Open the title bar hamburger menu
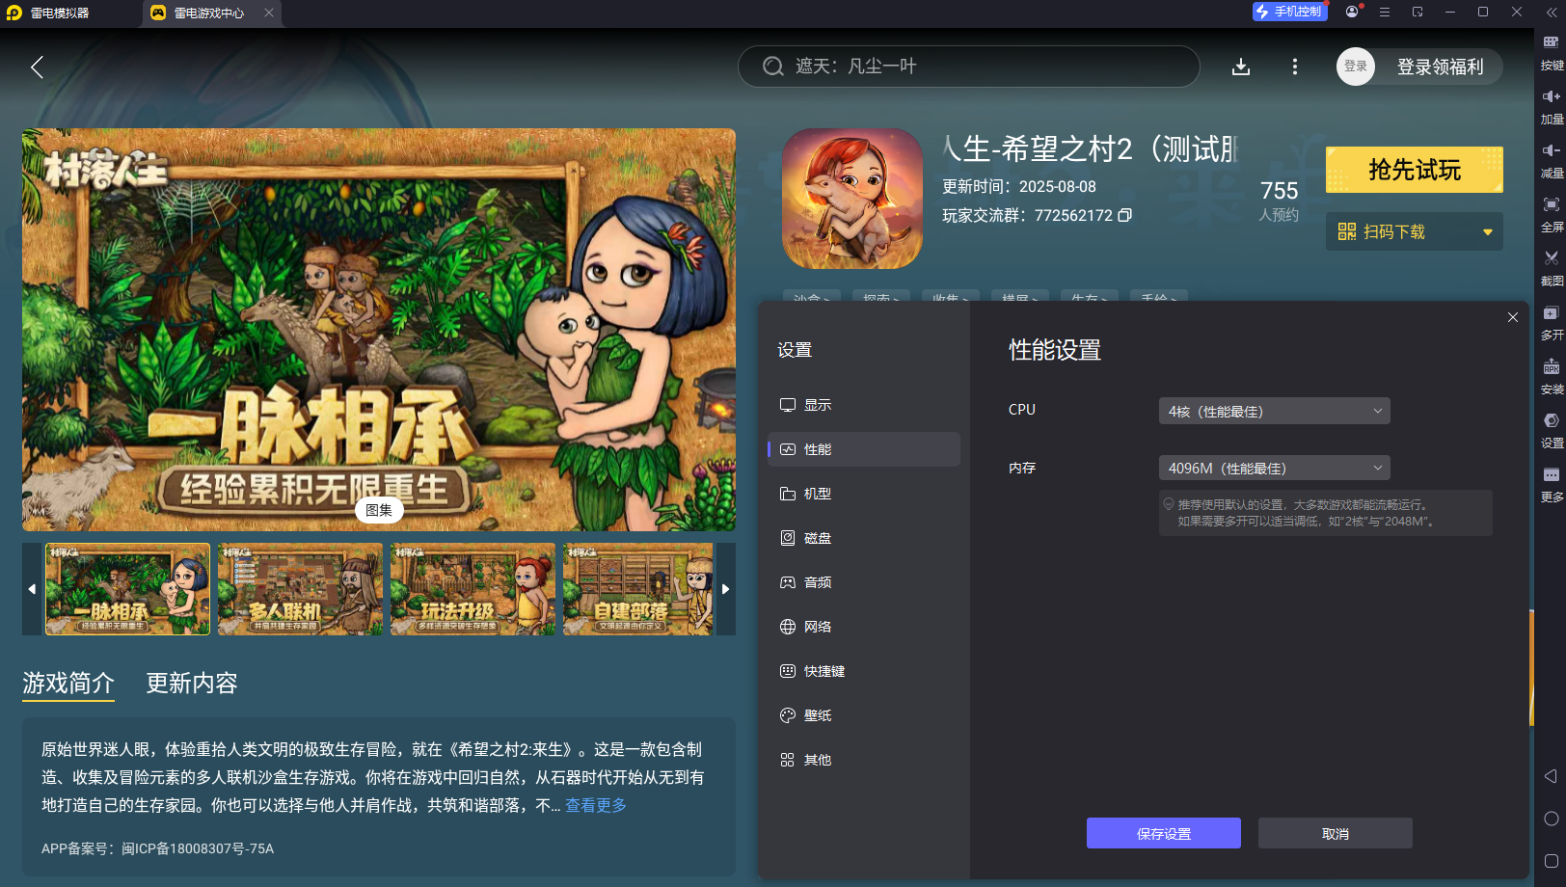 coord(1385,12)
